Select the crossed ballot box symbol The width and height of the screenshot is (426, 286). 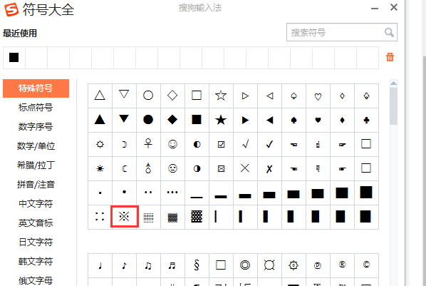coord(221,169)
